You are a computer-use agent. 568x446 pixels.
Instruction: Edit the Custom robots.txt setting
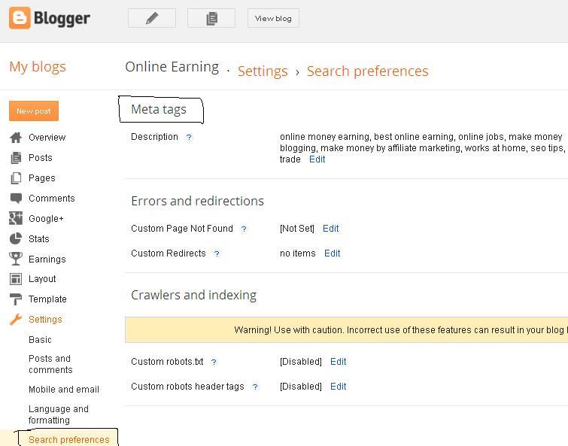tap(339, 362)
